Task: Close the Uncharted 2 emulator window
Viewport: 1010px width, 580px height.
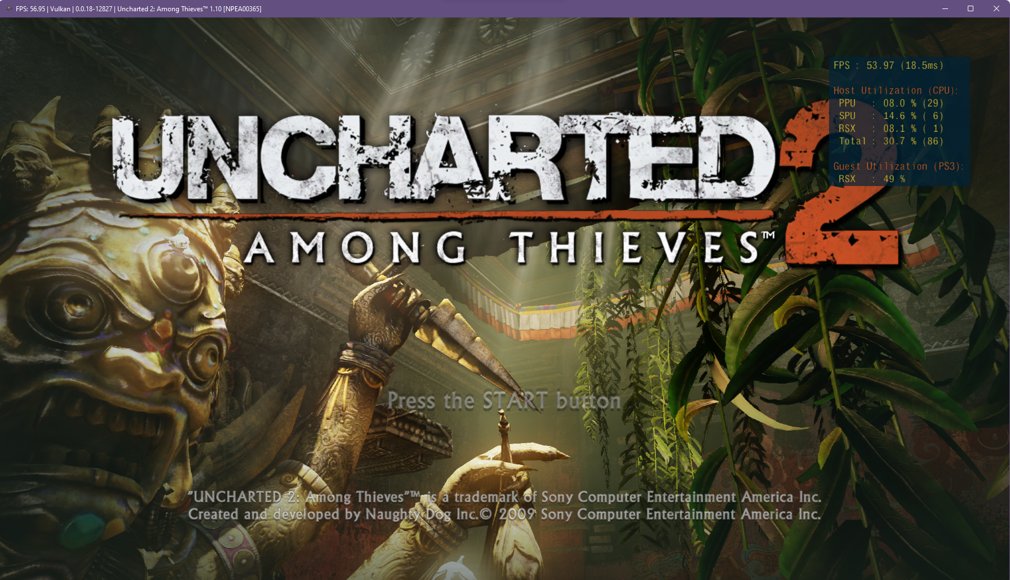Action: [x=996, y=8]
